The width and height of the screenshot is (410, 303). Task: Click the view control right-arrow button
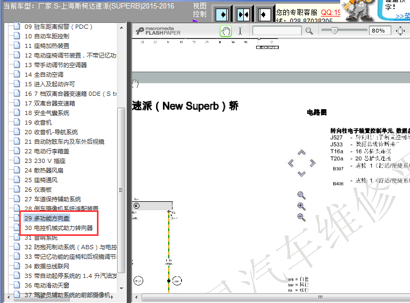pos(222,14)
